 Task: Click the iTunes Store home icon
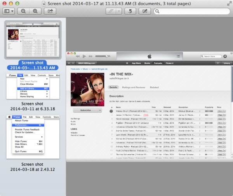point(127,63)
